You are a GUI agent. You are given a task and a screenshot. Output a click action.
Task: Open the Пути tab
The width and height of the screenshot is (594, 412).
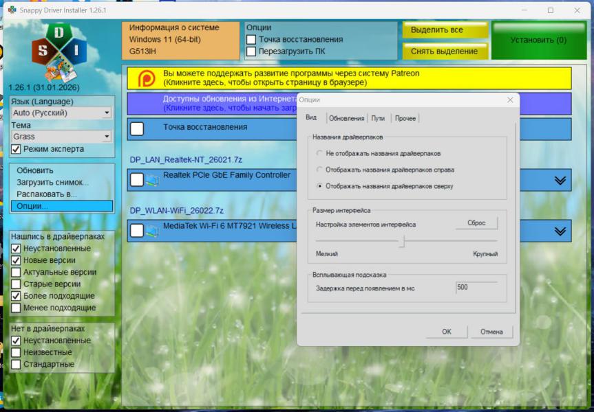click(379, 119)
